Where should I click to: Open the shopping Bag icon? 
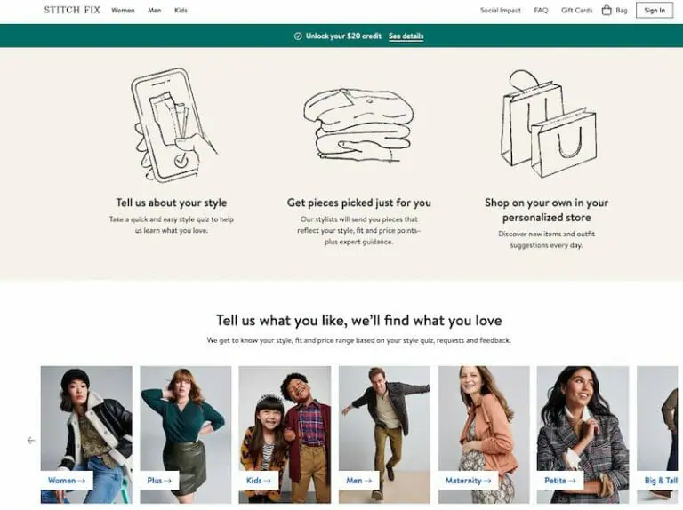607,10
